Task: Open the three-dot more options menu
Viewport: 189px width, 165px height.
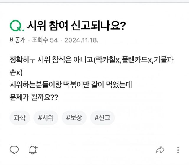Action: click(x=178, y=150)
